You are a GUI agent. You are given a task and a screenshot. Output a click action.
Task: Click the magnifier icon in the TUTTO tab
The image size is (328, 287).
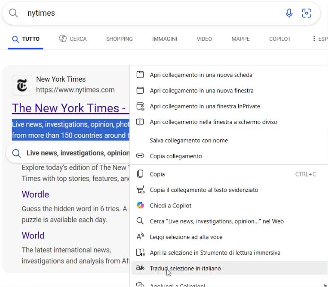pos(15,39)
